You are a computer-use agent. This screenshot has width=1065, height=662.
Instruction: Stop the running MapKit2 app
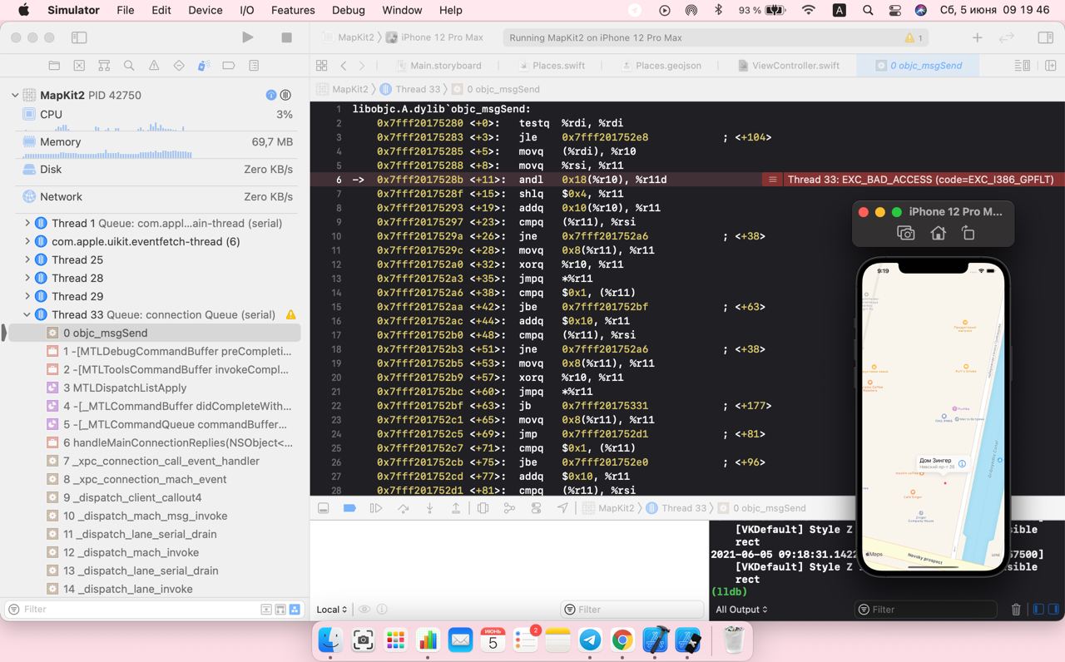286,37
